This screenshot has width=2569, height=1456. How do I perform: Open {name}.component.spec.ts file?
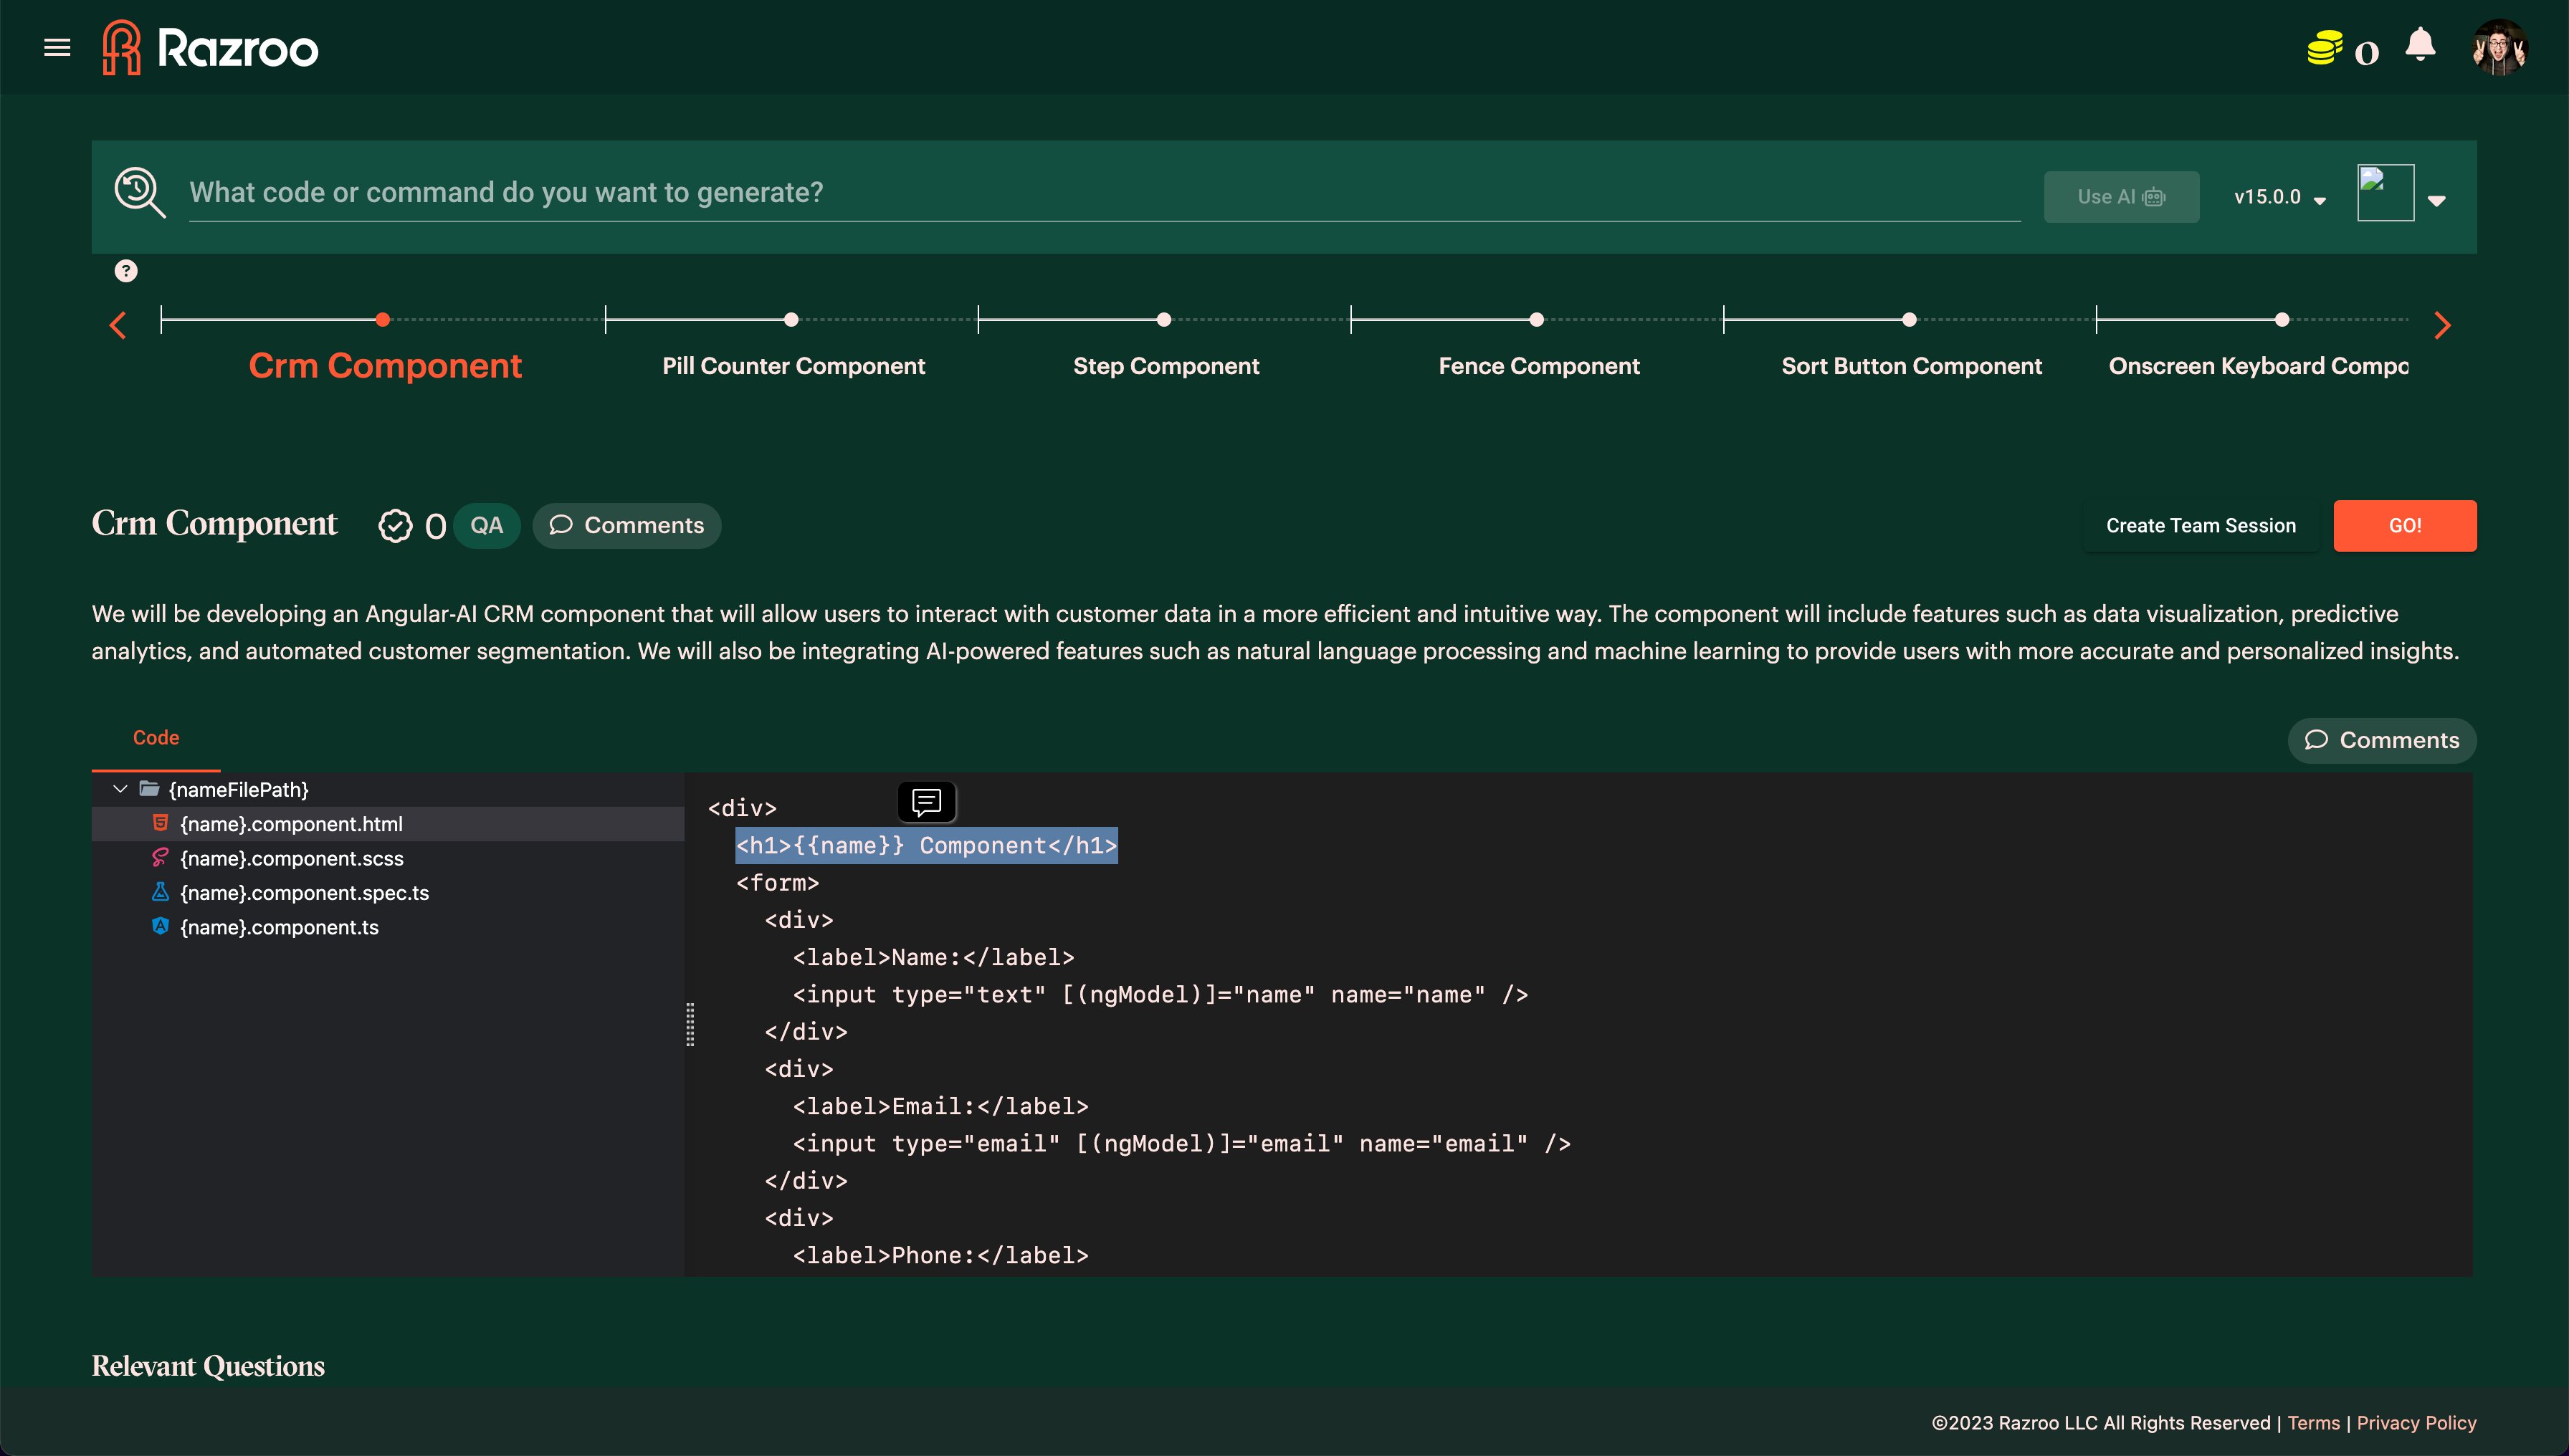pos(304,893)
